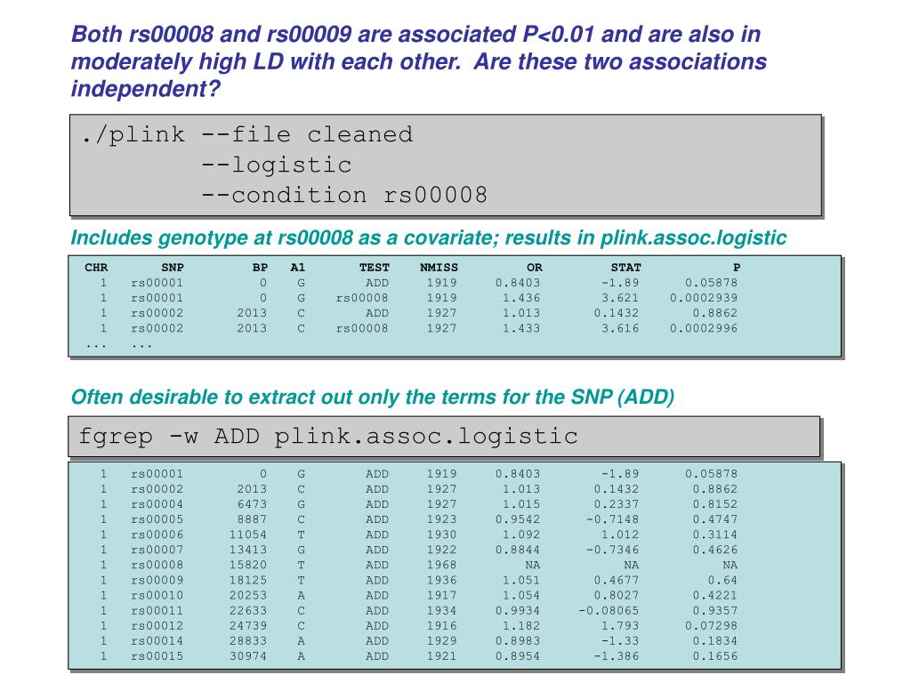
Task: Click STAT value '-0.08065'
Action: pos(609,610)
